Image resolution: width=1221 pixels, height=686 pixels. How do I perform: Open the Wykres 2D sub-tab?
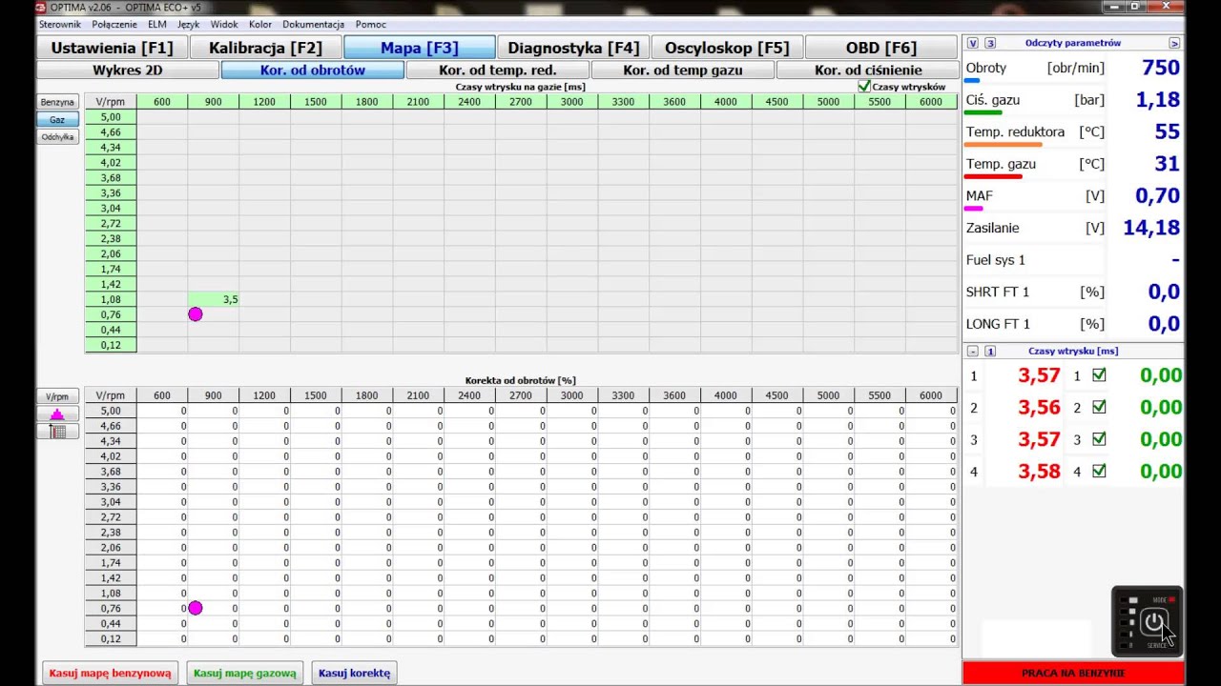pyautogui.click(x=128, y=70)
